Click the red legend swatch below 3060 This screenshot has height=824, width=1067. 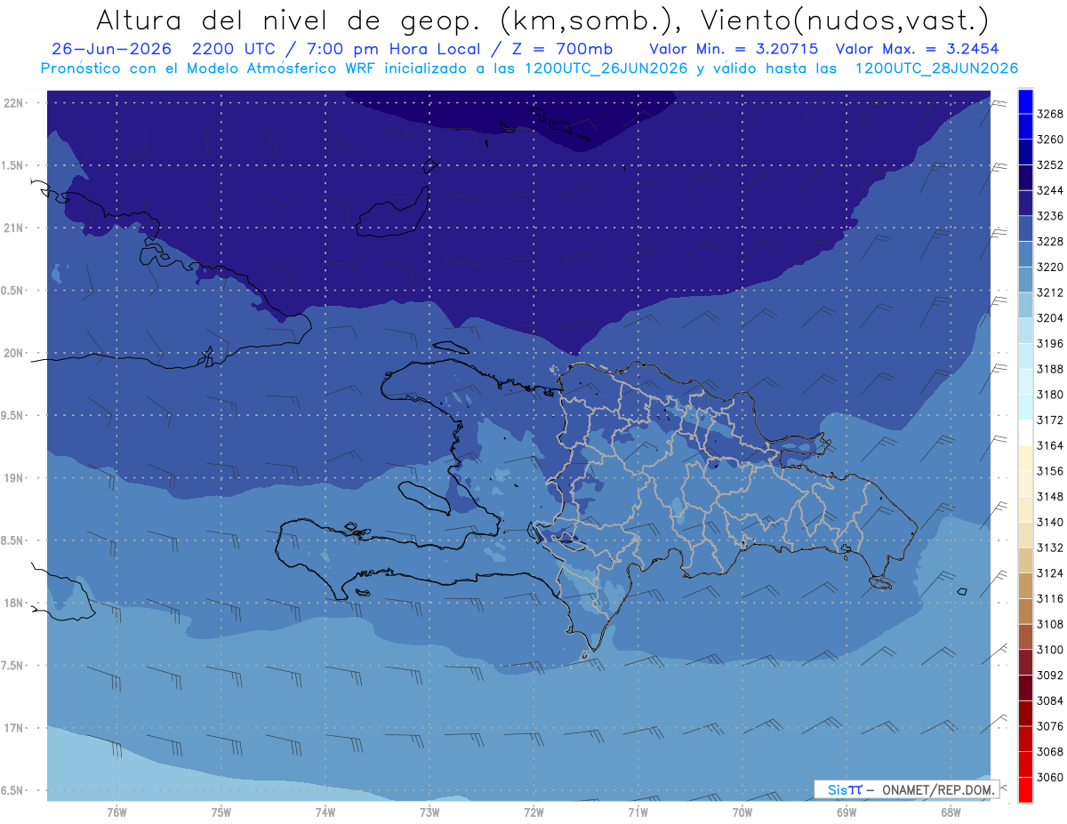point(1024,789)
